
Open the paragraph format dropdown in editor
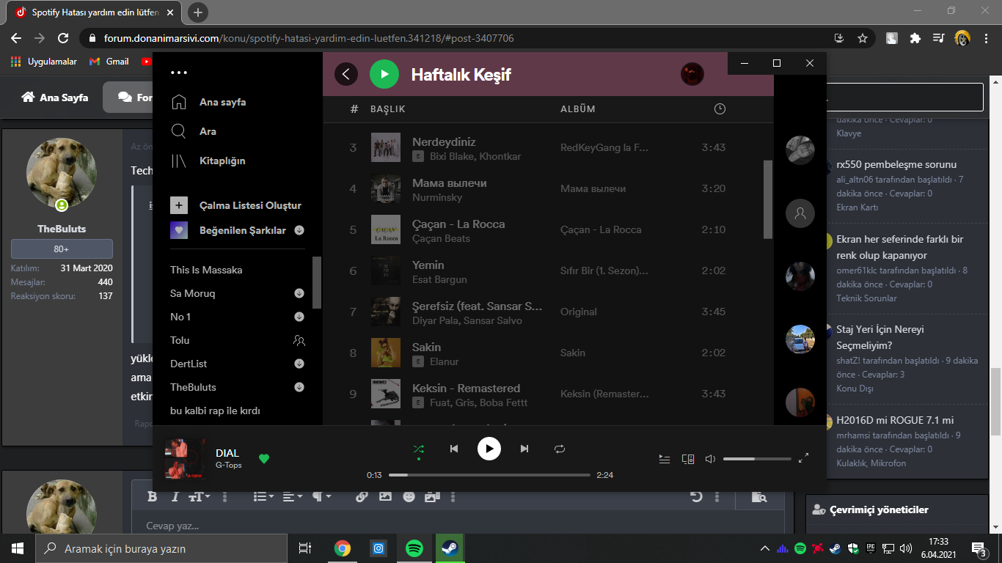pos(322,497)
